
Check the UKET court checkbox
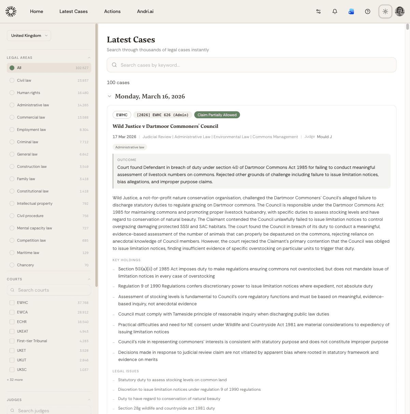[12, 350]
